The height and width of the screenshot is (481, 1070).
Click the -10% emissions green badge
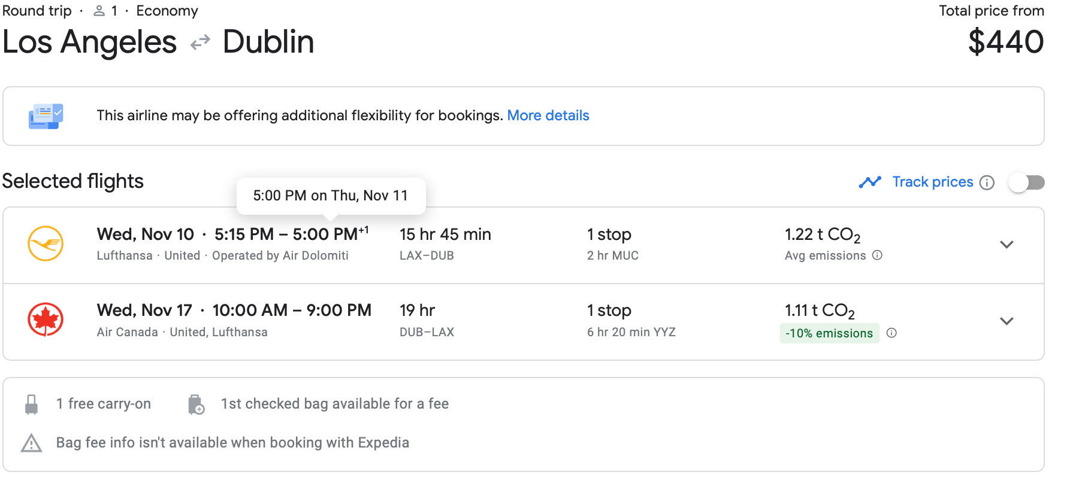point(829,333)
